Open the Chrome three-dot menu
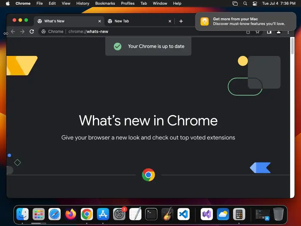The image size is (301, 226). tap(288, 32)
